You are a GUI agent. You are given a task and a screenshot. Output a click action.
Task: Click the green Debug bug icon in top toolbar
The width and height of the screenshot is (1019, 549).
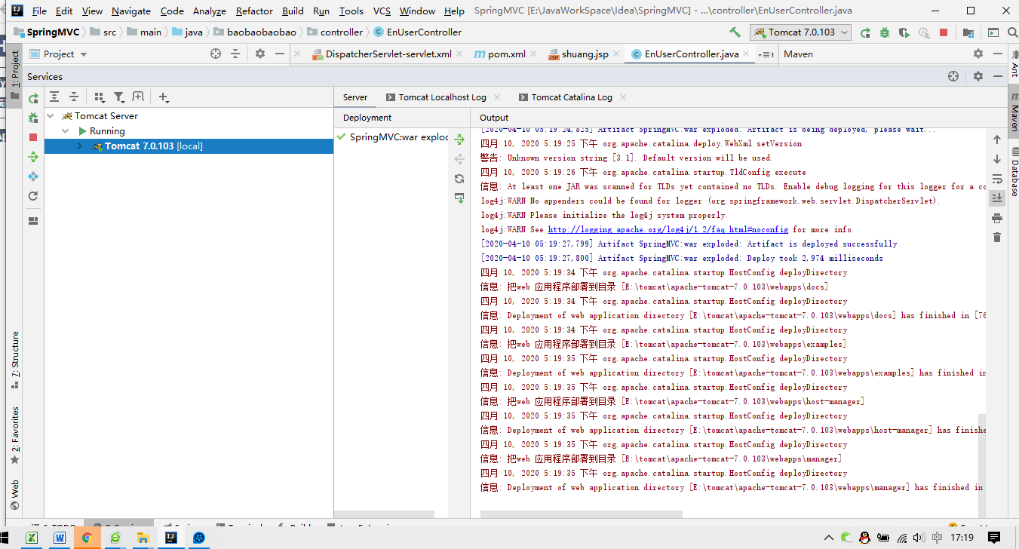pos(885,32)
